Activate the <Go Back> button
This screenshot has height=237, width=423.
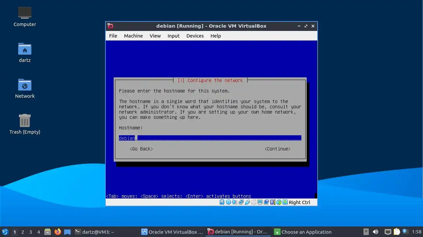tap(141, 149)
